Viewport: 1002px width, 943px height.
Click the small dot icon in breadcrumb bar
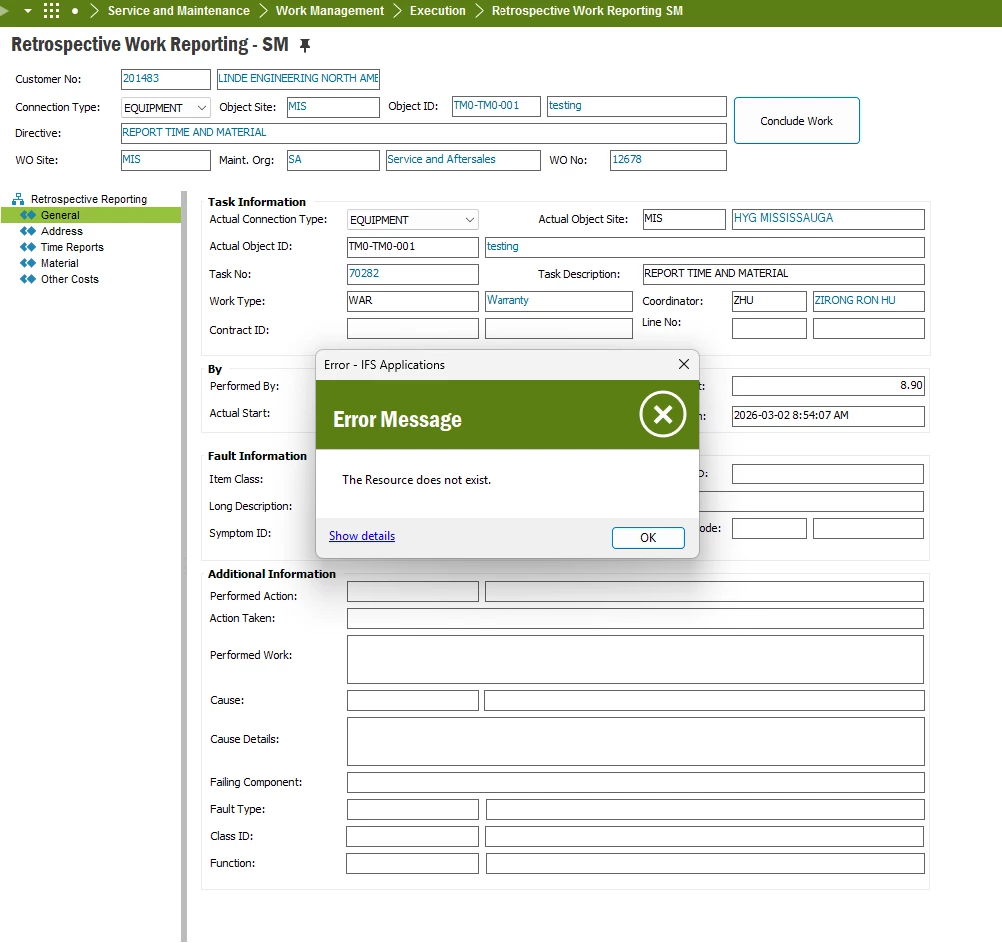click(x=75, y=11)
